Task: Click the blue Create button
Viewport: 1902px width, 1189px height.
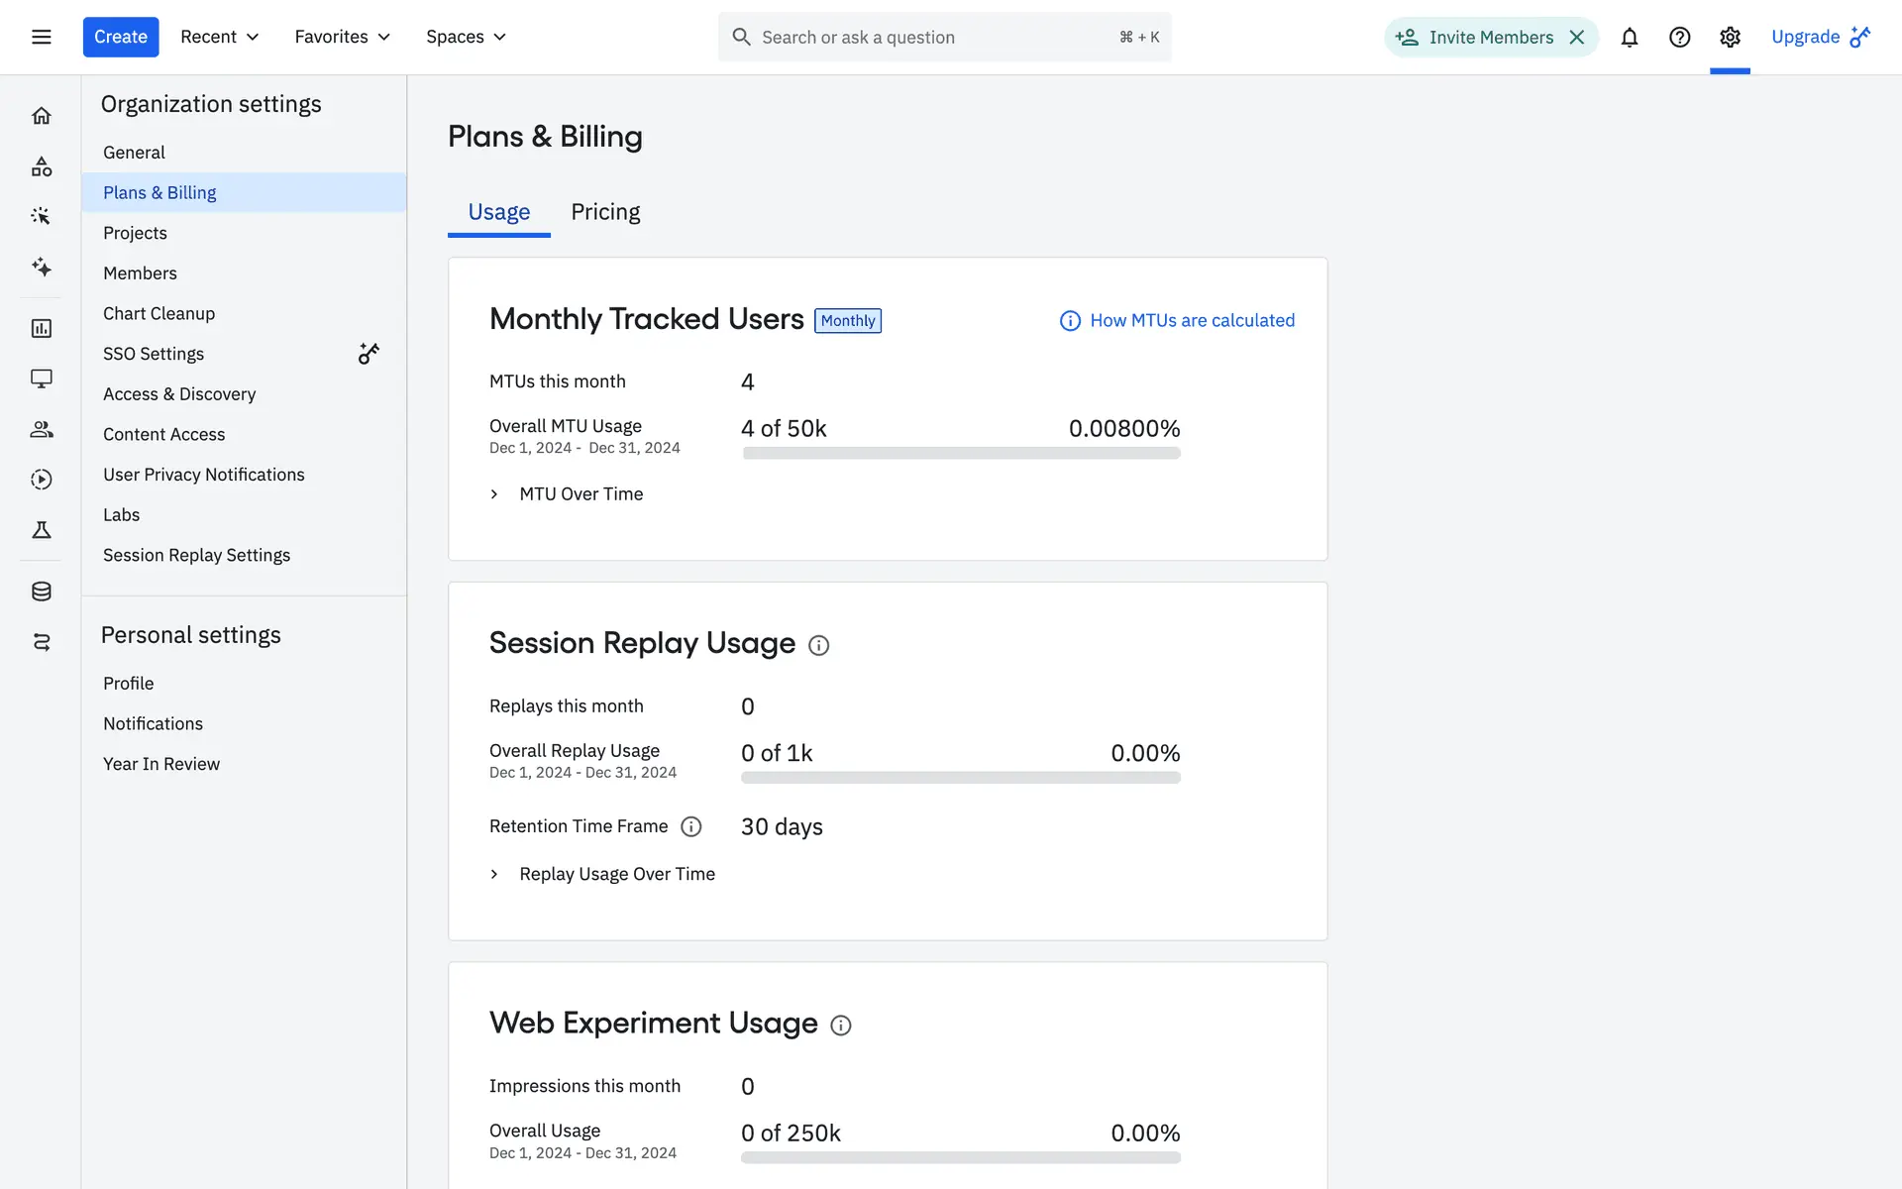Action: (x=120, y=37)
